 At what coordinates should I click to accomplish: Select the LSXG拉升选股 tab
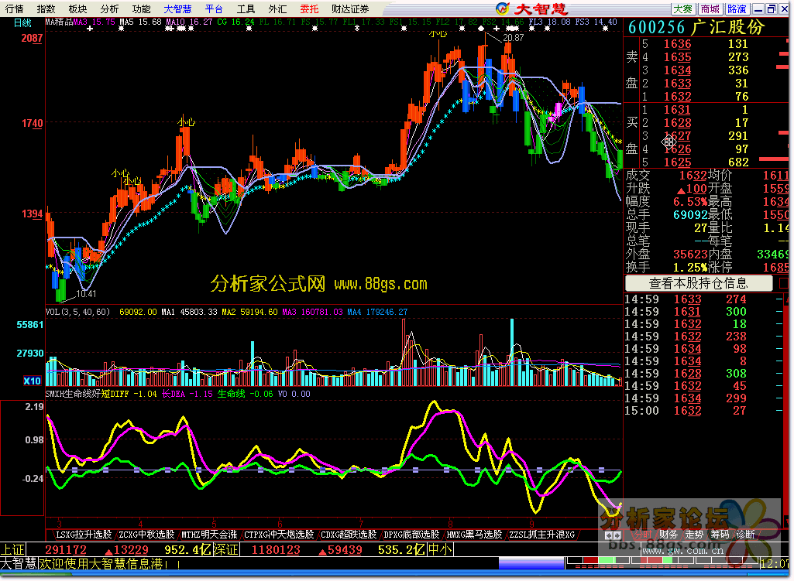coord(84,535)
